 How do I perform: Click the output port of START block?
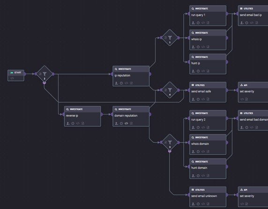click(25, 74)
